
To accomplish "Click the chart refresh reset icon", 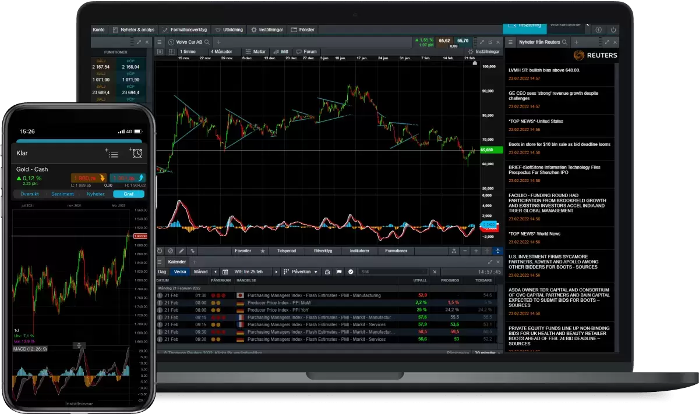I will 160,251.
